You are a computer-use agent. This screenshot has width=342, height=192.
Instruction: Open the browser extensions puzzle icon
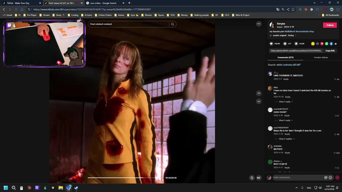[x=317, y=9]
